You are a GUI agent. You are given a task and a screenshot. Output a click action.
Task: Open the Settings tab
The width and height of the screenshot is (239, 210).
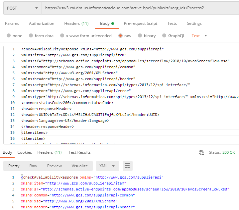tap(194, 24)
